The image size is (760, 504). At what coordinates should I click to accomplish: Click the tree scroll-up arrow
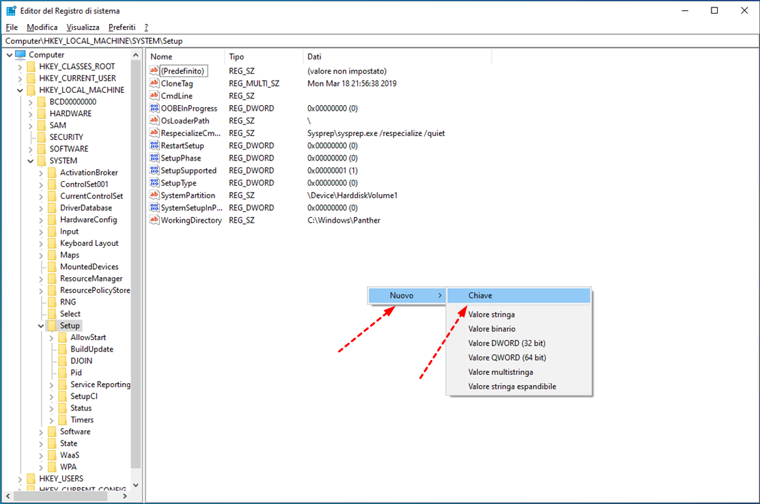(136, 55)
